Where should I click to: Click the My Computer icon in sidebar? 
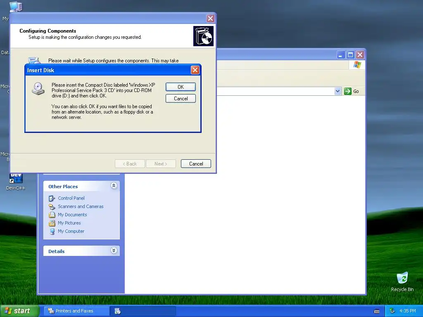click(52, 232)
